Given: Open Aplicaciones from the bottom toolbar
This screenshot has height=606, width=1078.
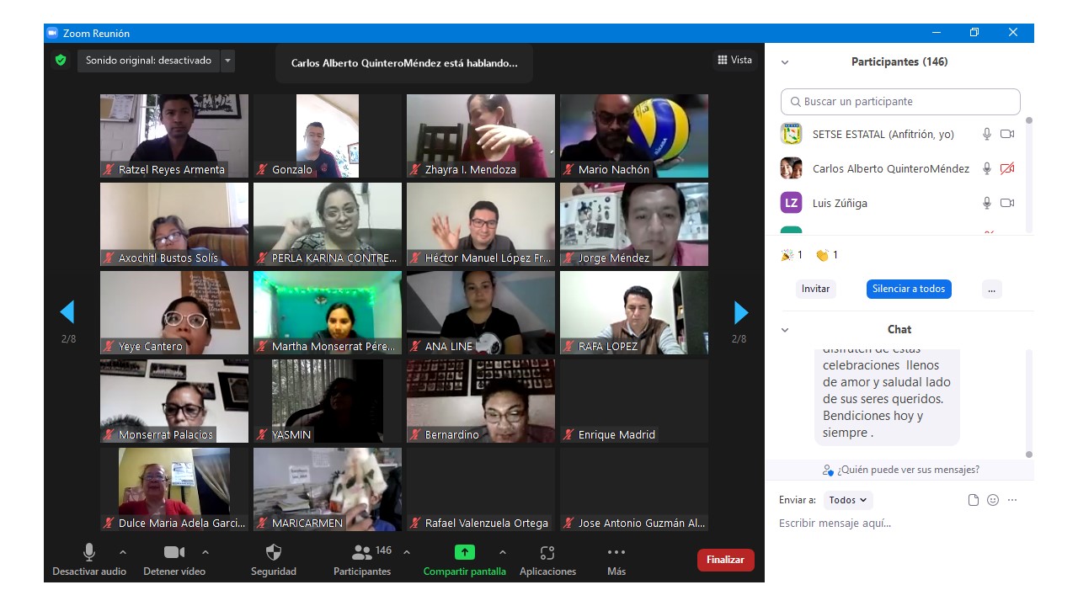Looking at the screenshot, I should (547, 553).
